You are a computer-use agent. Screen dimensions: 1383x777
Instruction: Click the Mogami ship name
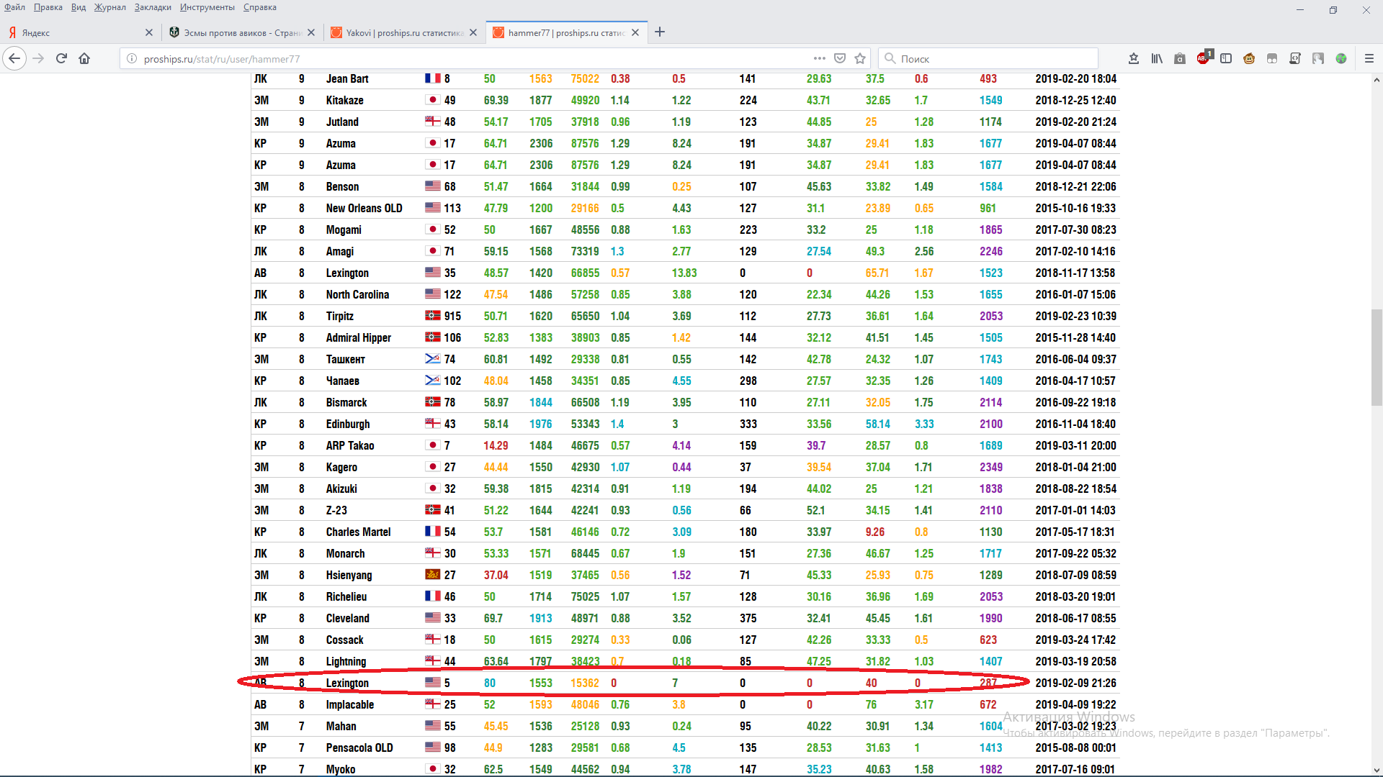(x=344, y=230)
